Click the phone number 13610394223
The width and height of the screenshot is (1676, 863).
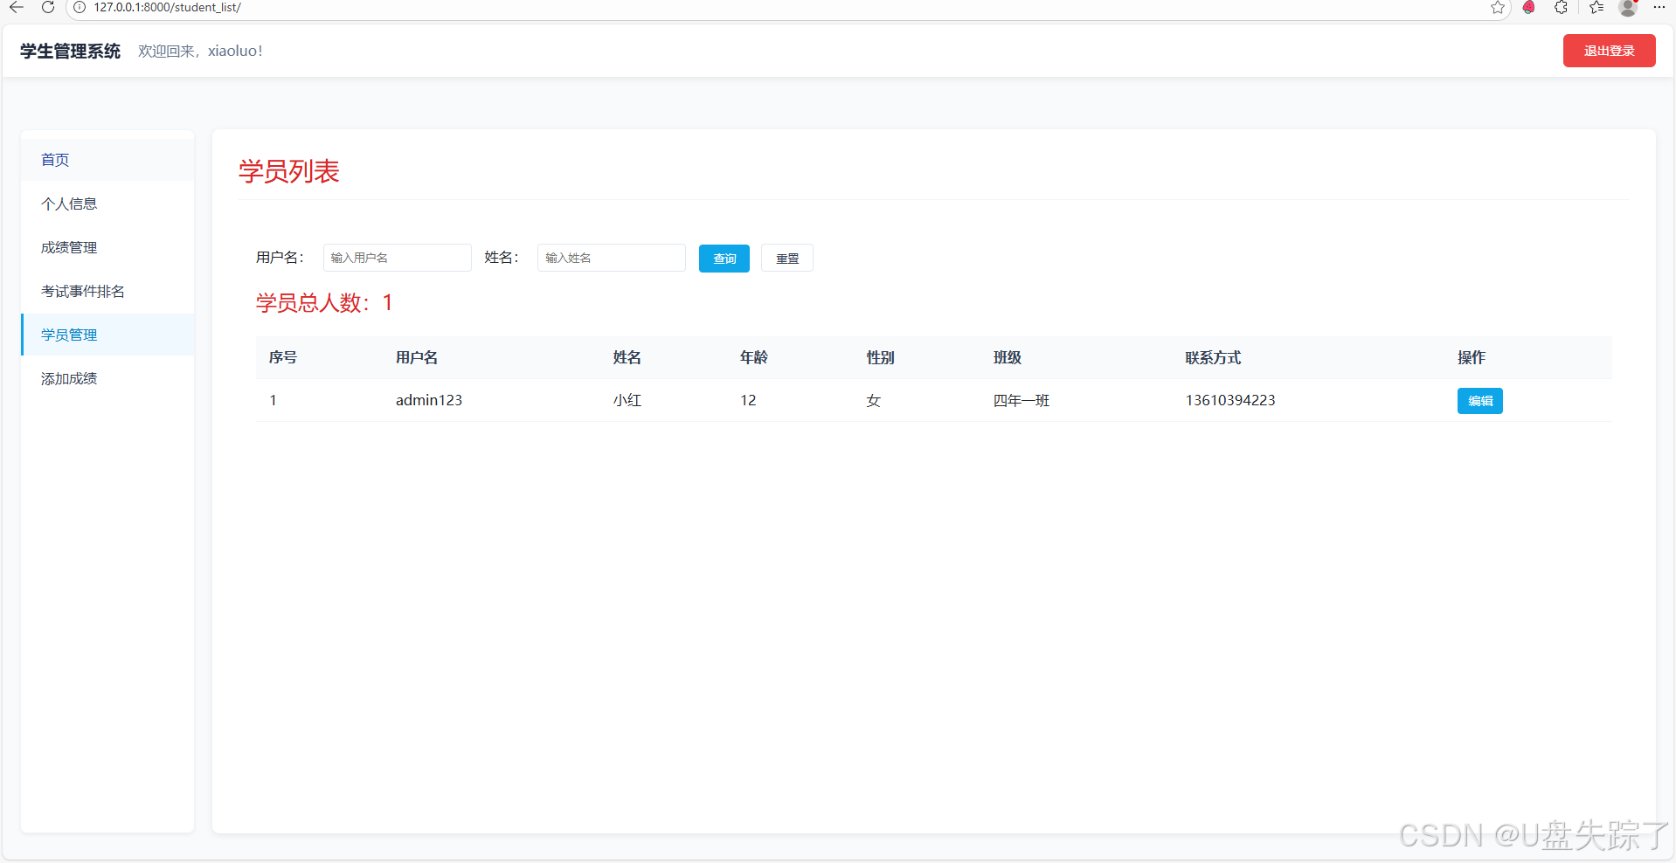1230,400
